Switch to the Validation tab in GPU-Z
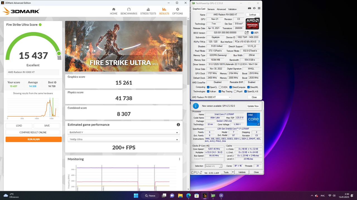 coord(232,9)
